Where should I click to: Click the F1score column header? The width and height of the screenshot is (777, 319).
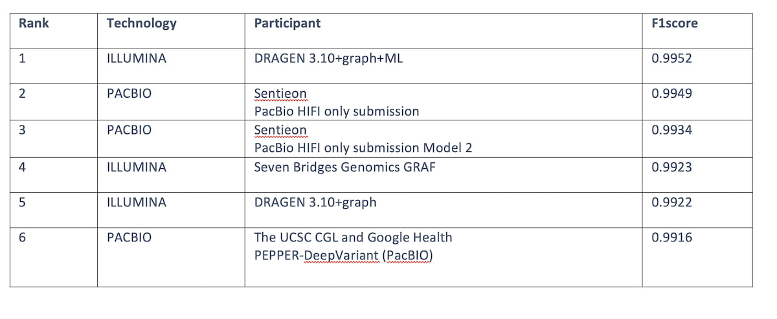674,24
